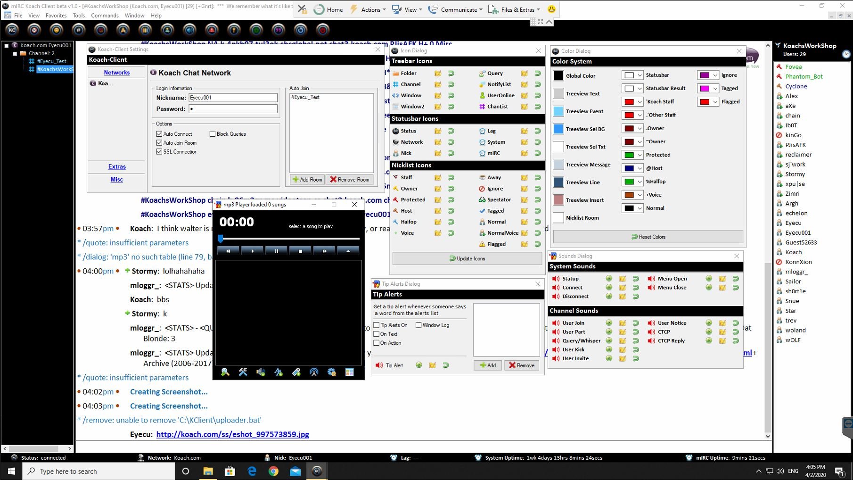Reset the Query treebar icon with green arrow

tap(538, 73)
